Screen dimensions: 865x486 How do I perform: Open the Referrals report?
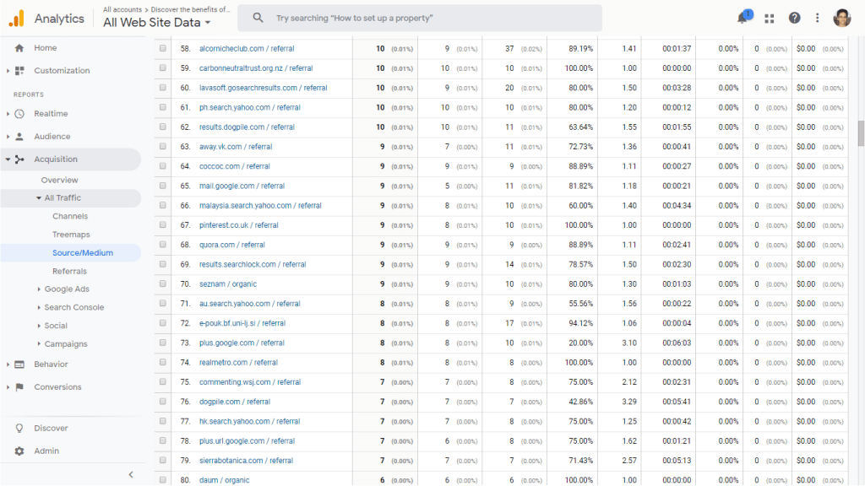(x=69, y=271)
